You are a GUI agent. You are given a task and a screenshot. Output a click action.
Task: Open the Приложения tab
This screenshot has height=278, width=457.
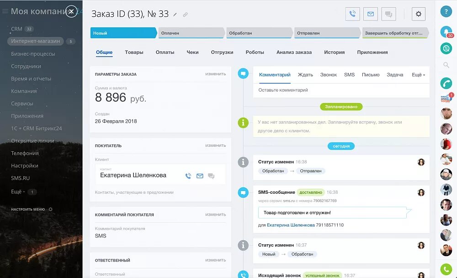[x=372, y=52]
